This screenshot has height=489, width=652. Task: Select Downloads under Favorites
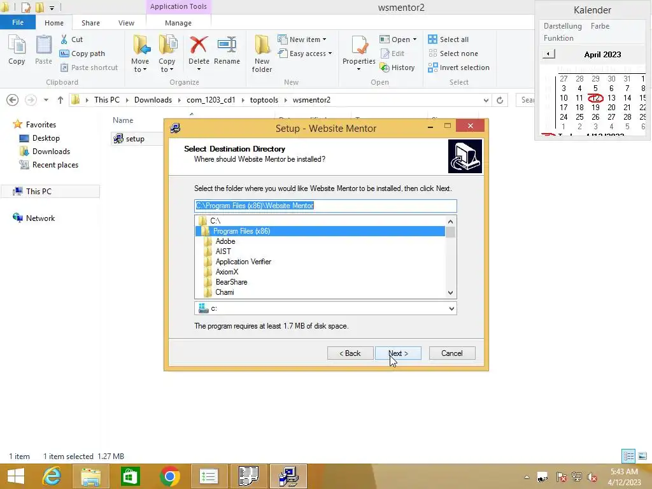45,152
